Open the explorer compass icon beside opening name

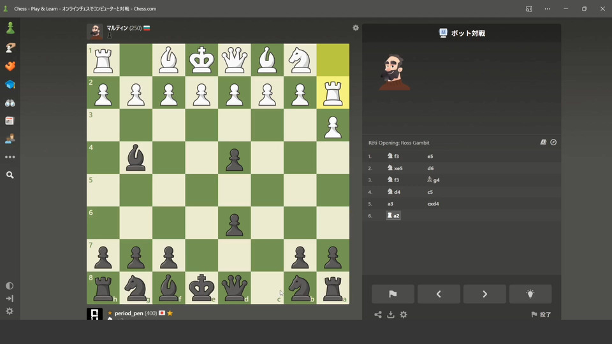(x=553, y=142)
